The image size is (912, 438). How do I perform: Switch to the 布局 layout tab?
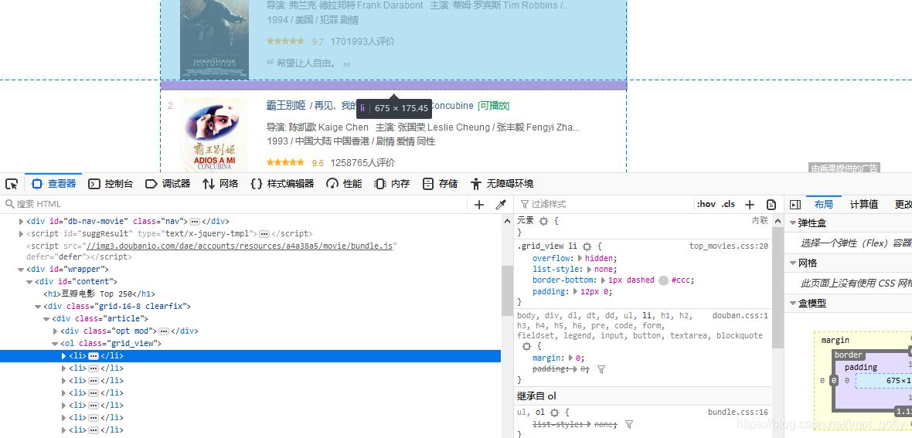[x=824, y=204]
